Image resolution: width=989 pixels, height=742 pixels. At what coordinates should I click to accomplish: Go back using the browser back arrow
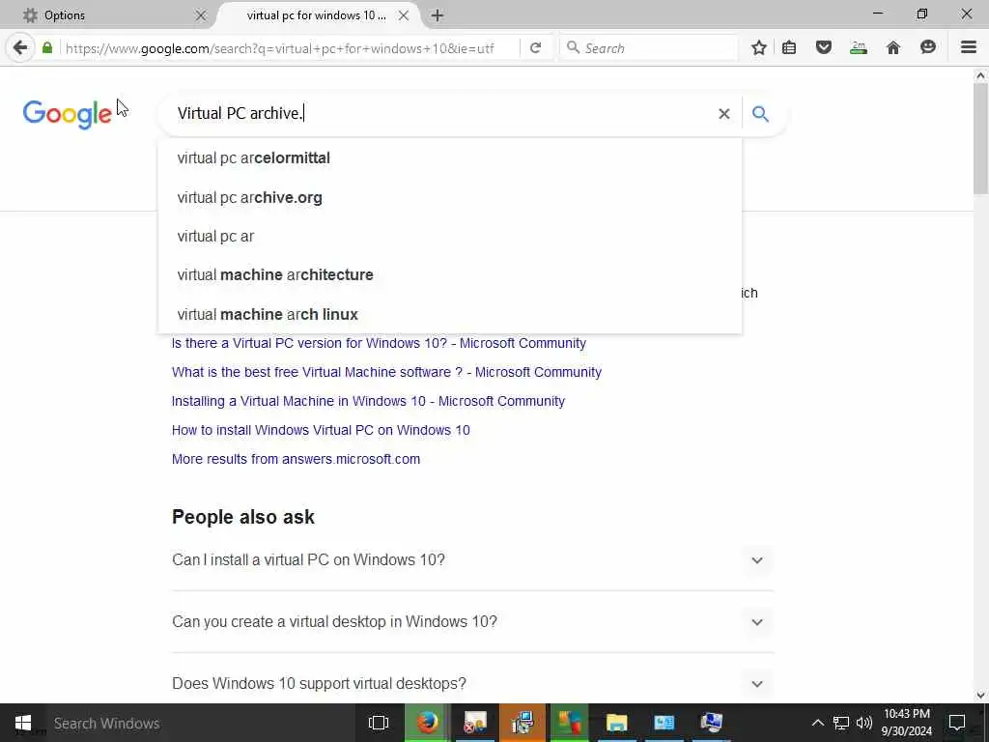pos(20,47)
